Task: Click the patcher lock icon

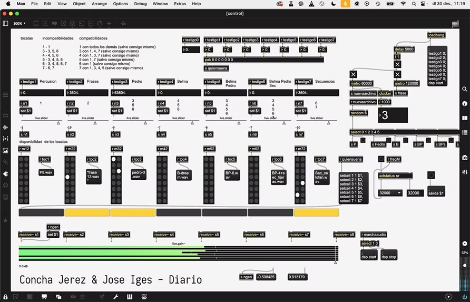Action: tap(6, 297)
